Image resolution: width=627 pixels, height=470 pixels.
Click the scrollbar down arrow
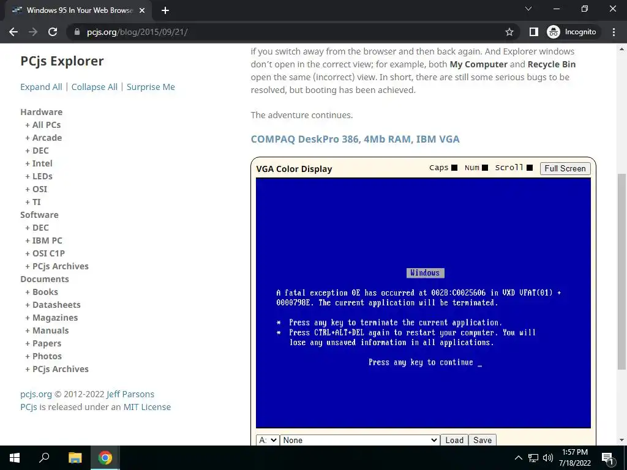[x=621, y=441]
